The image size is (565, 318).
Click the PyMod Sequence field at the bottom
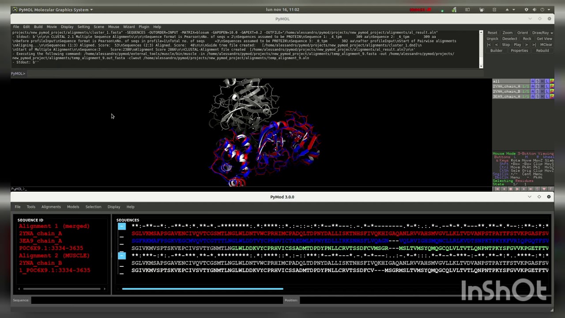point(157,300)
